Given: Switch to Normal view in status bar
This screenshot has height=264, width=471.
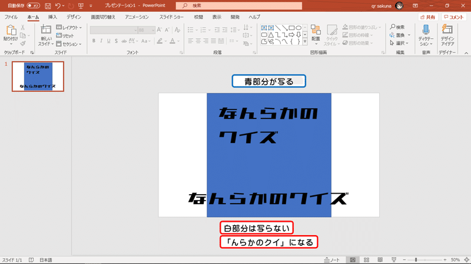Looking at the screenshot, I should (353, 260).
